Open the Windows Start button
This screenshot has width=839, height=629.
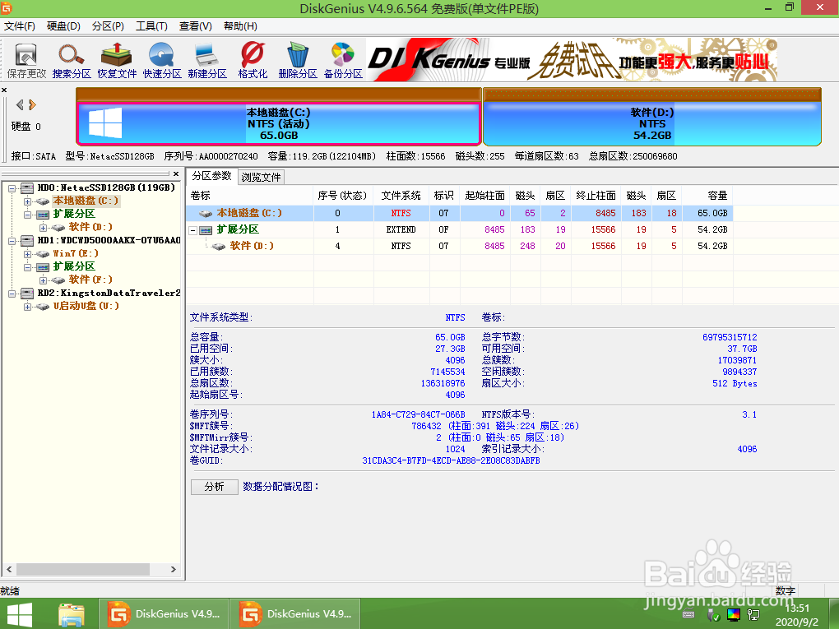pos(19,614)
